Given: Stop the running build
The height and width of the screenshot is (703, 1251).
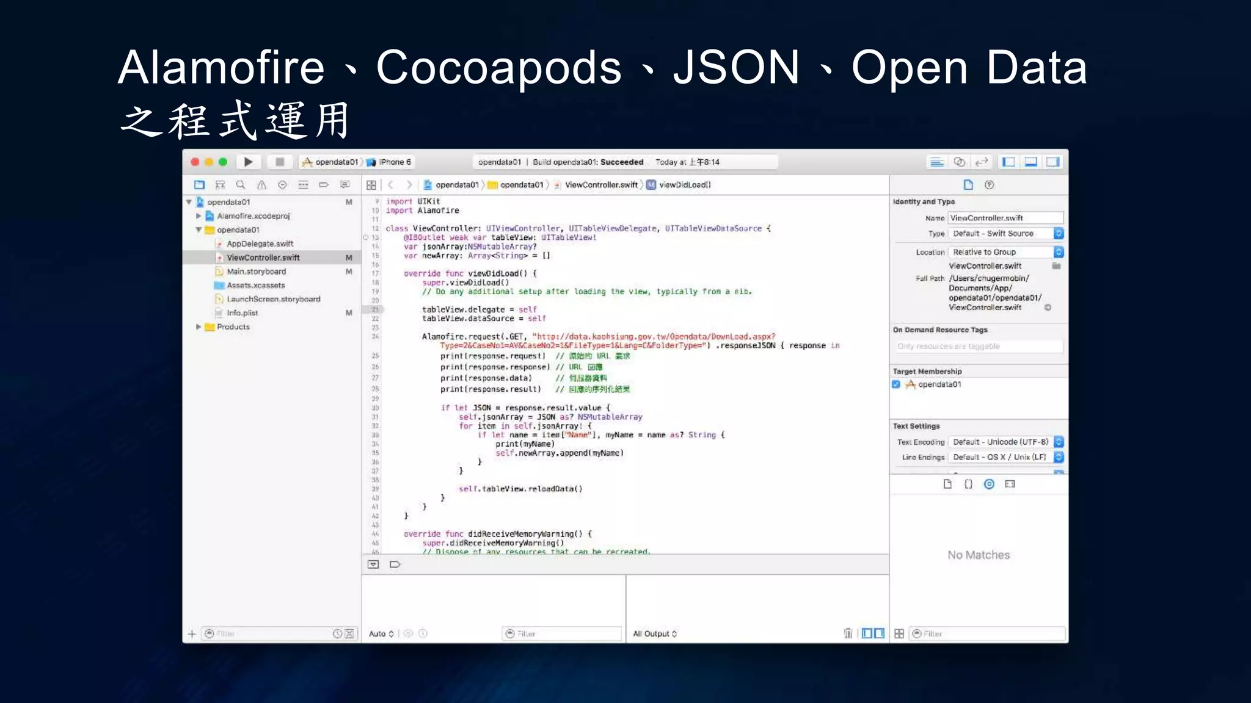Looking at the screenshot, I should coord(280,162).
